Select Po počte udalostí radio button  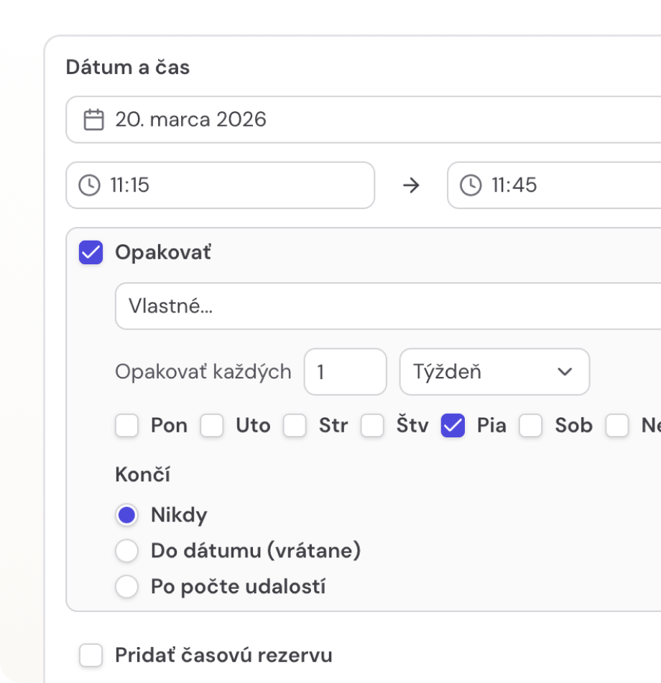[x=127, y=587]
